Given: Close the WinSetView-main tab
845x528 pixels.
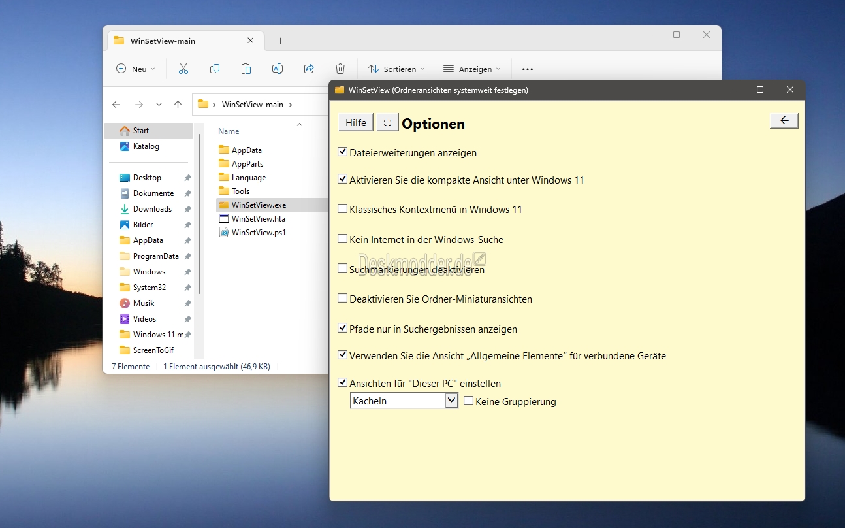Looking at the screenshot, I should (x=250, y=41).
